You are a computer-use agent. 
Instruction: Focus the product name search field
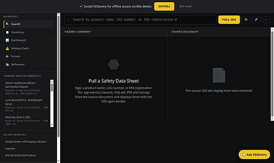(x=140, y=19)
